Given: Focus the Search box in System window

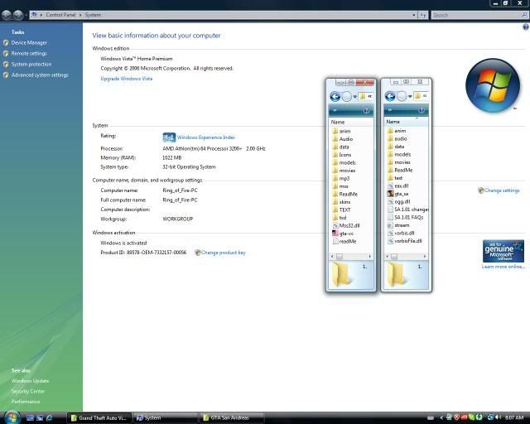Looking at the screenshot, I should [479, 15].
